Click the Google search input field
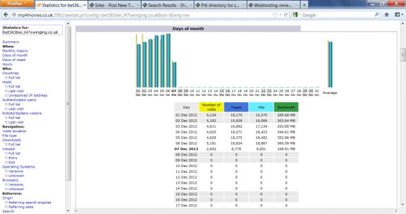Screen dimensions: 406x214 coord(336,15)
